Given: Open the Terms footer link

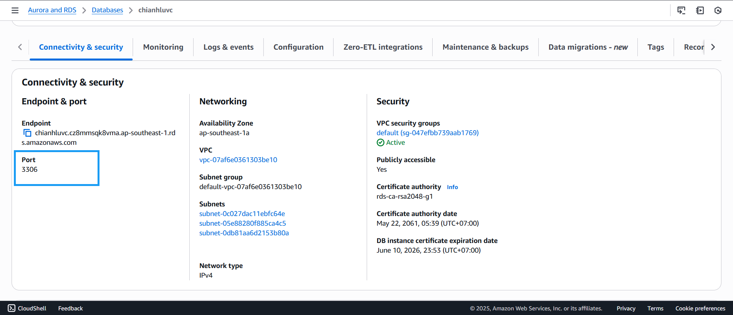Looking at the screenshot, I should click(x=655, y=308).
